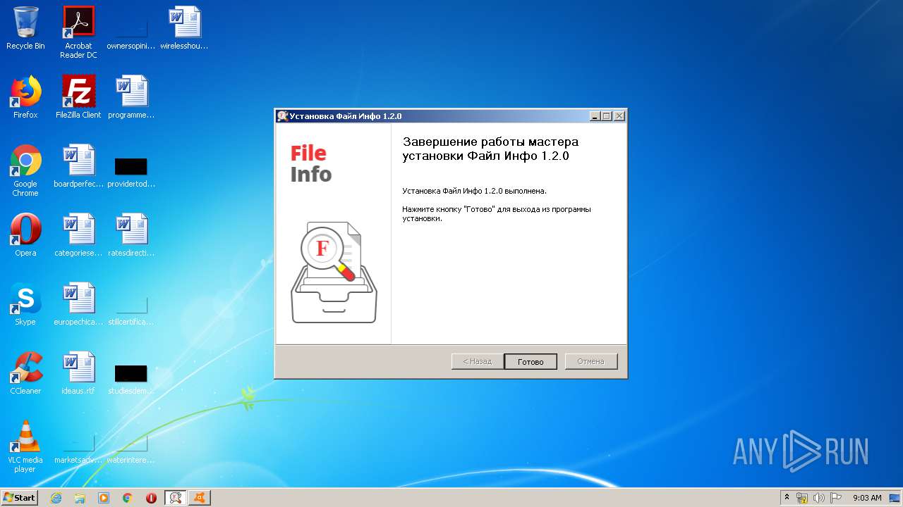Select ideaus.rtf document icon
Image resolution: width=903 pixels, height=507 pixels.
[x=78, y=373]
